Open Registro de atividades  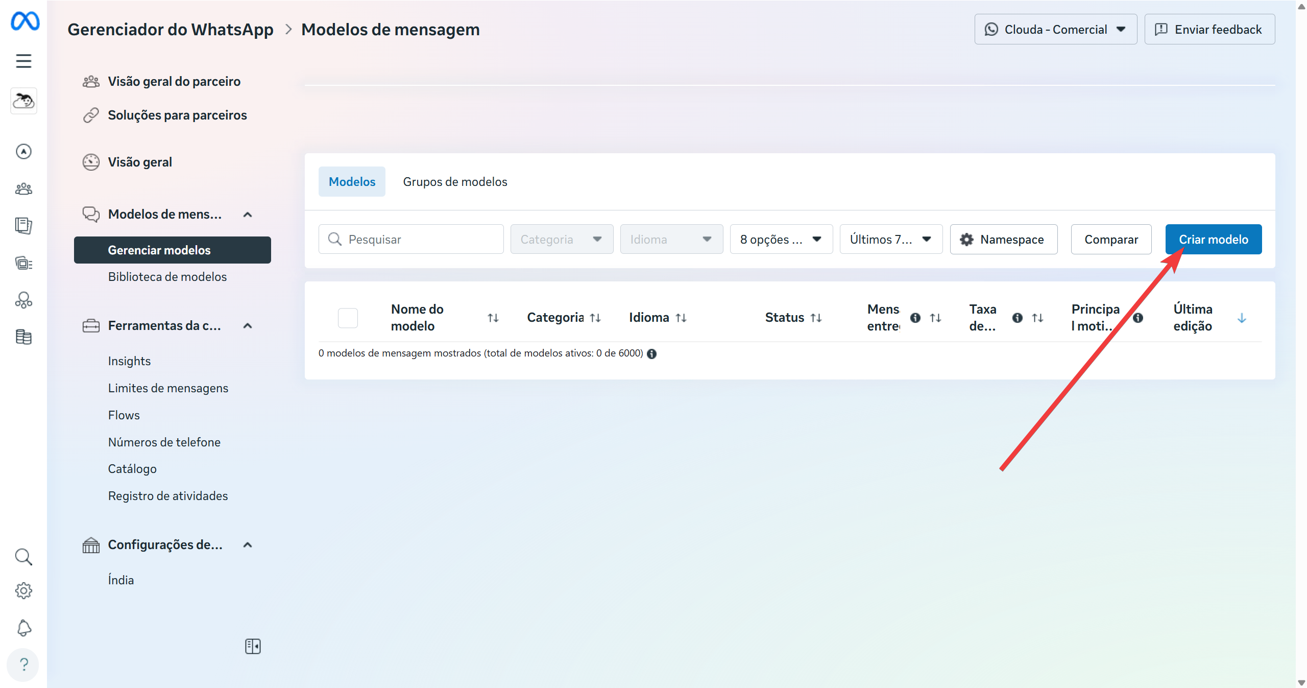tap(167, 496)
